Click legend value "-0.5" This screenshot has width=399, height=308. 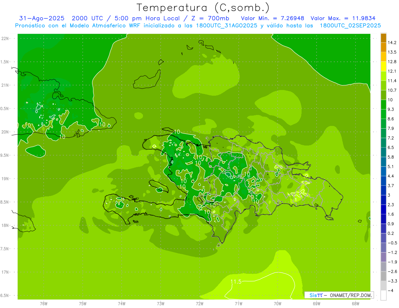tap(393, 243)
